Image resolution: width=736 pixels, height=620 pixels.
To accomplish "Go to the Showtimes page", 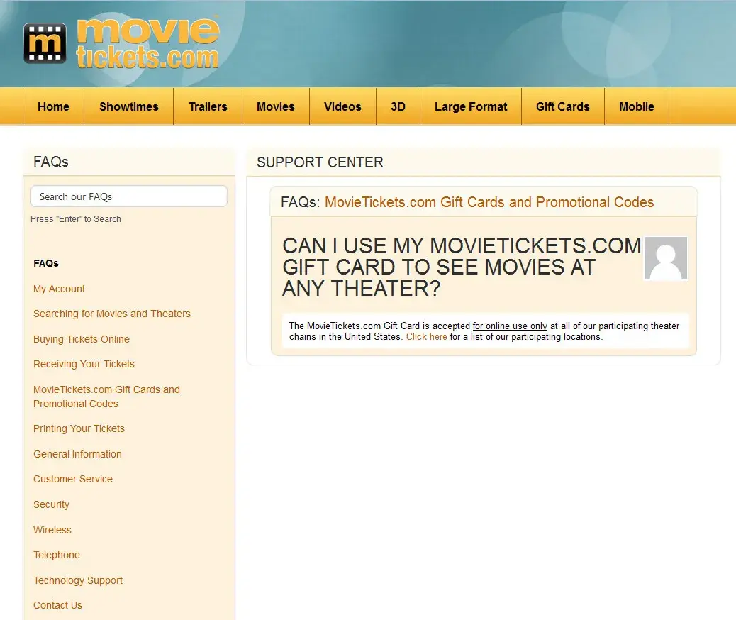I will [x=128, y=106].
